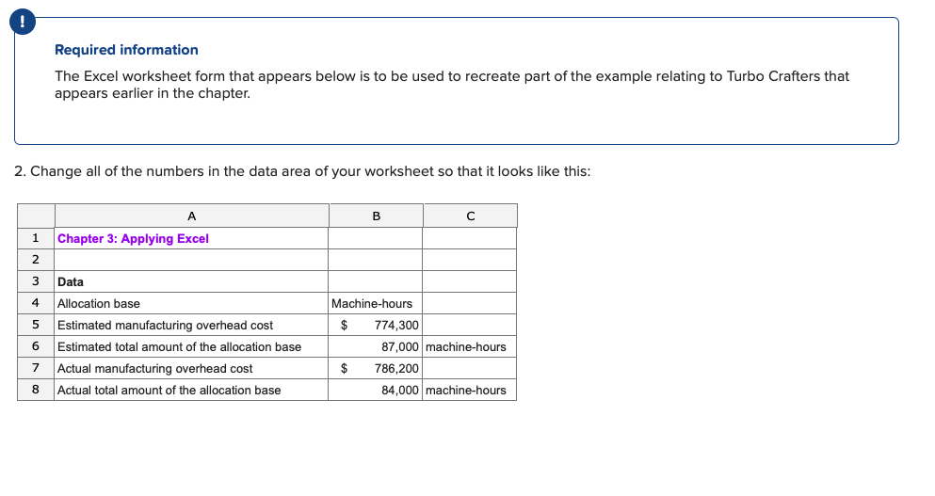Click the 'Machine-hours' cell in column B
935x496 pixels.
click(x=375, y=303)
